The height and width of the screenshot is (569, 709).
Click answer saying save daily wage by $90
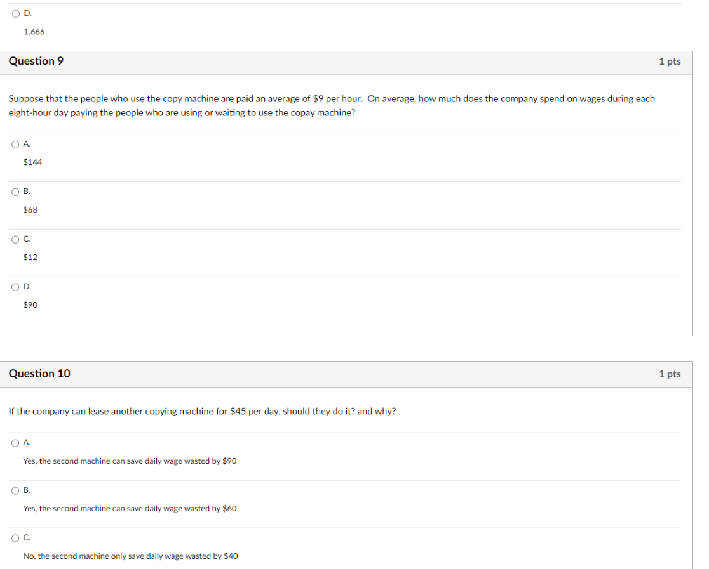(x=130, y=461)
